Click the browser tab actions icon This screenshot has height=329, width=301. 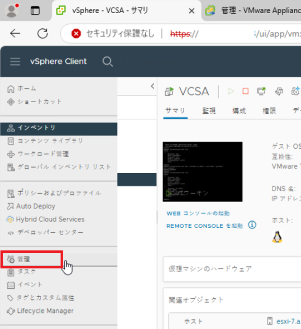[x=35, y=10]
